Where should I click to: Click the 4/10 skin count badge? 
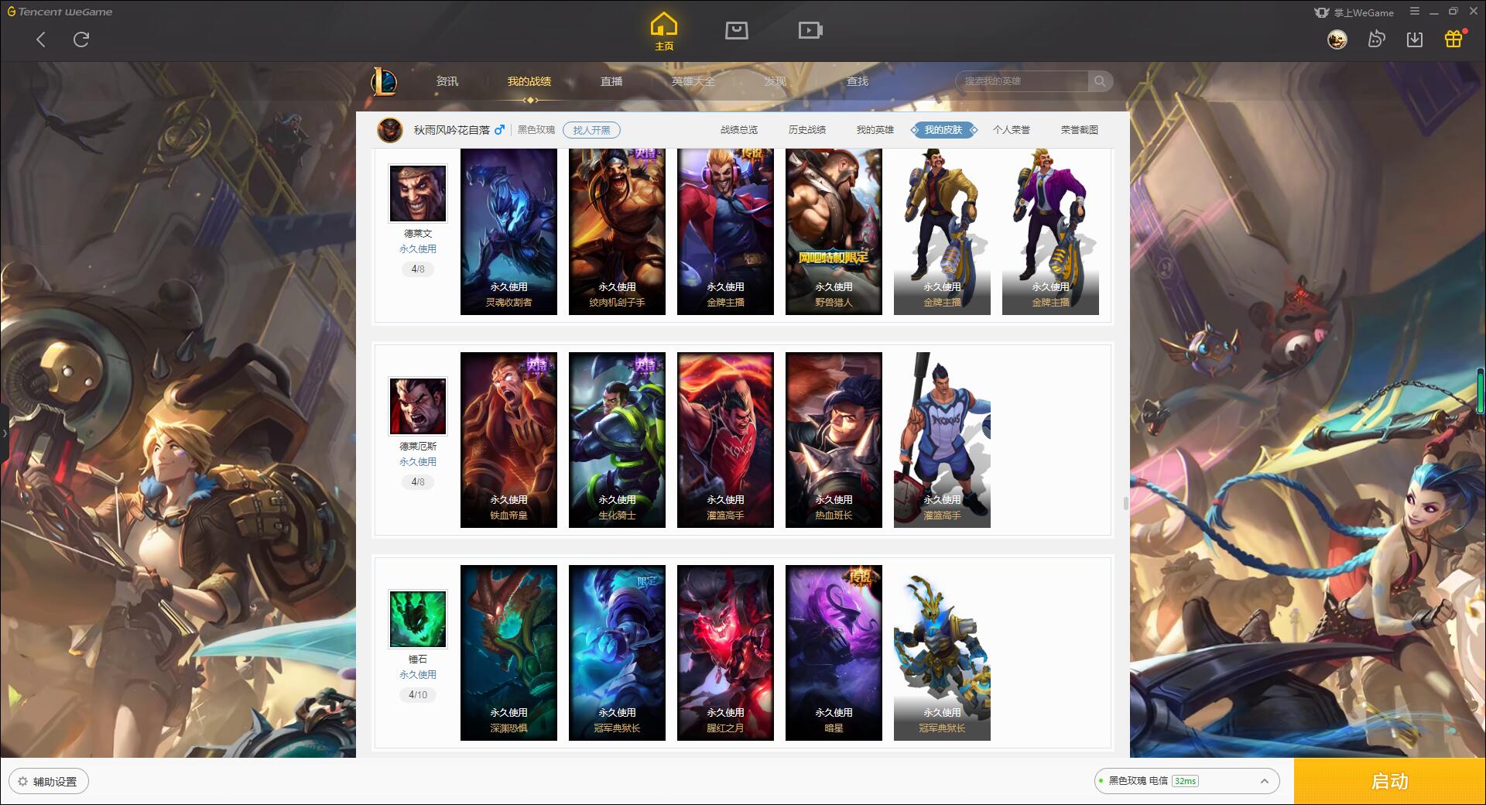click(x=418, y=695)
